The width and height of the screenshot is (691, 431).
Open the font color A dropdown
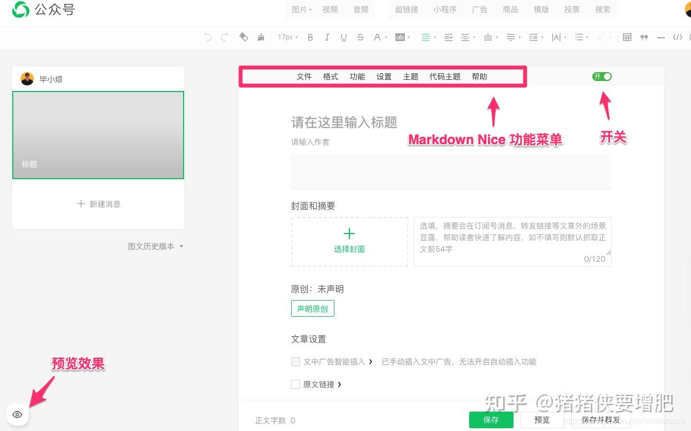(380, 37)
